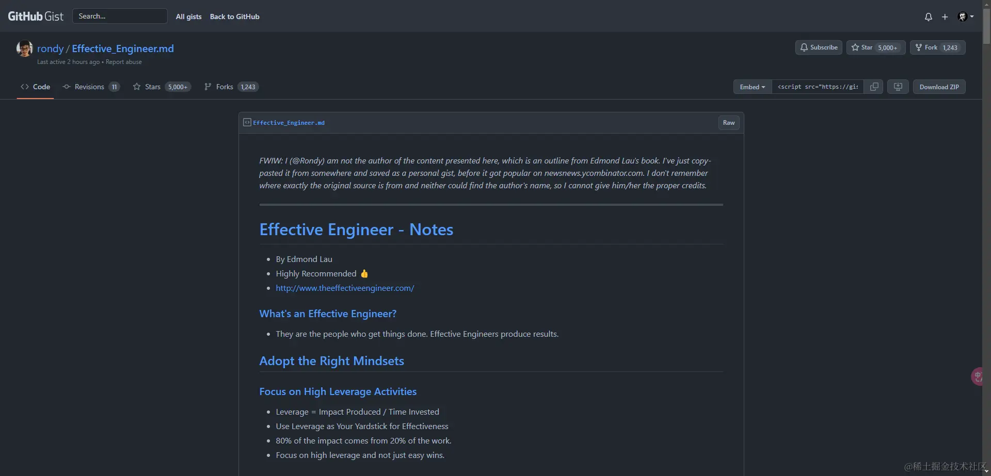Go to All gists

(188, 17)
